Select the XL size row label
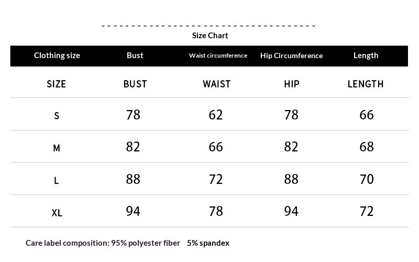 tap(57, 213)
